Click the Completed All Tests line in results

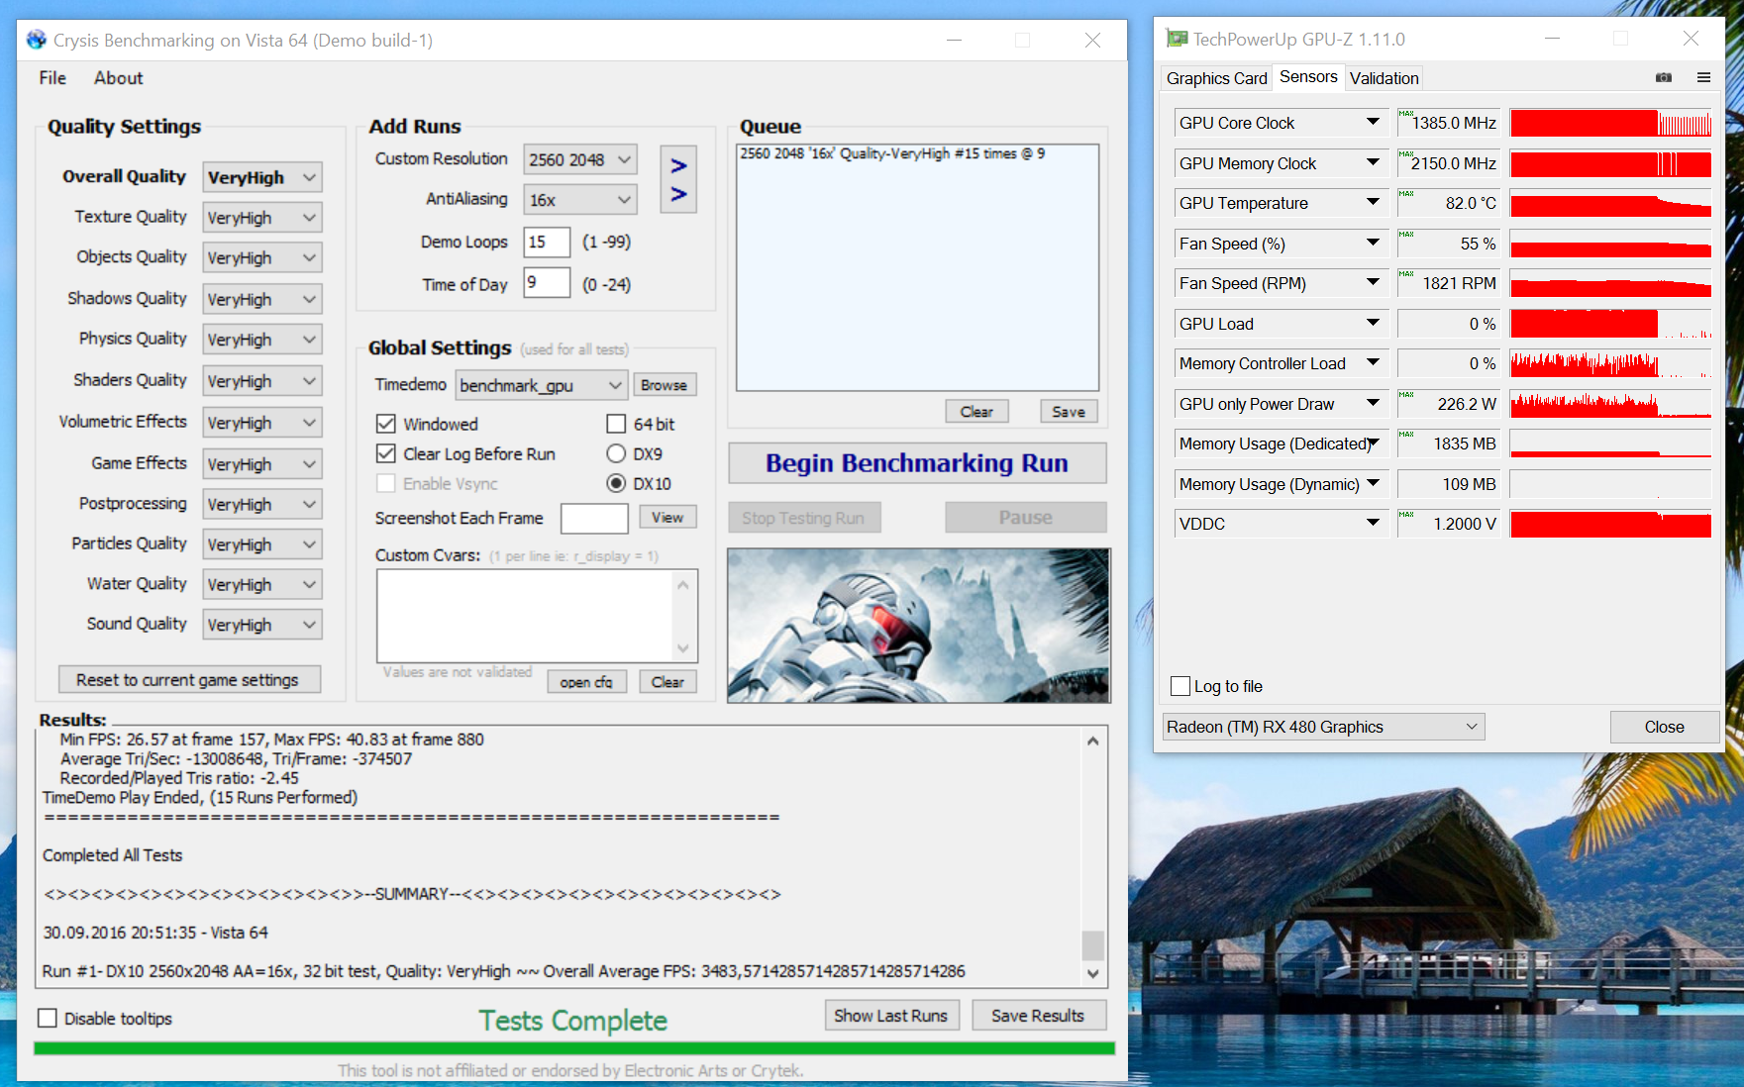point(112,855)
